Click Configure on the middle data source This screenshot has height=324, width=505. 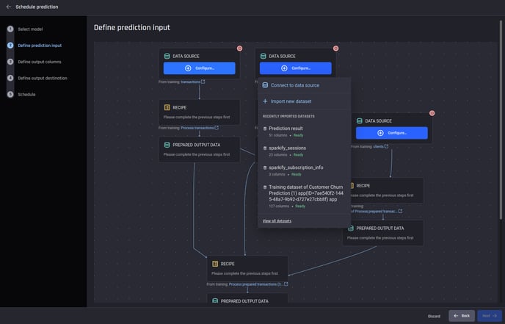click(x=296, y=68)
